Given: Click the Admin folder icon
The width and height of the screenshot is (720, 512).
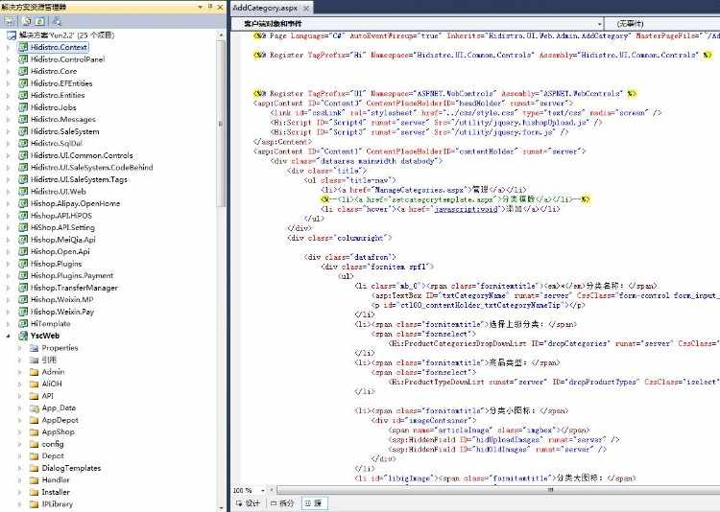Looking at the screenshot, I should coord(34,372).
